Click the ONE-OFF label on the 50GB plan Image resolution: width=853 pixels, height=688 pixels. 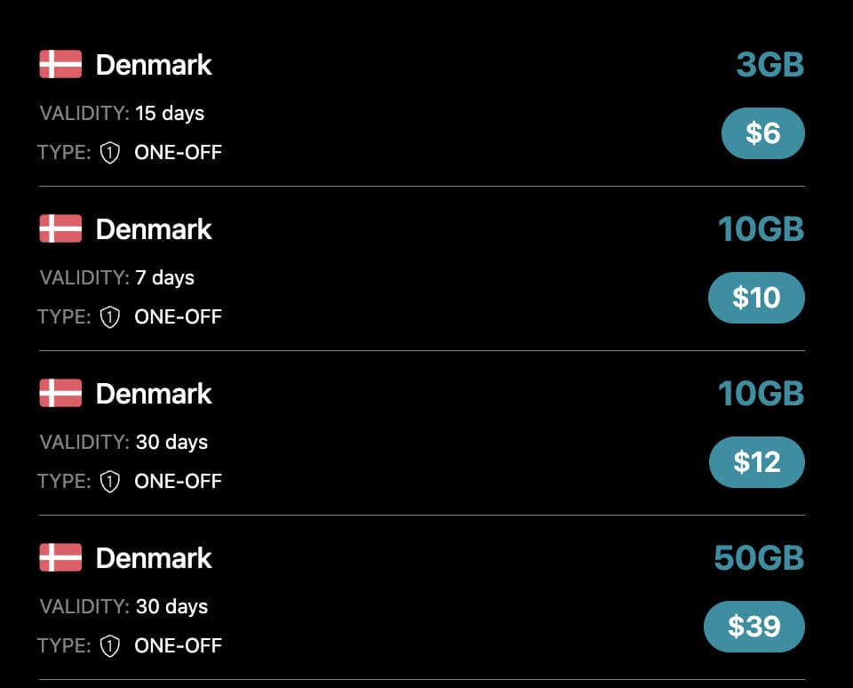point(178,645)
